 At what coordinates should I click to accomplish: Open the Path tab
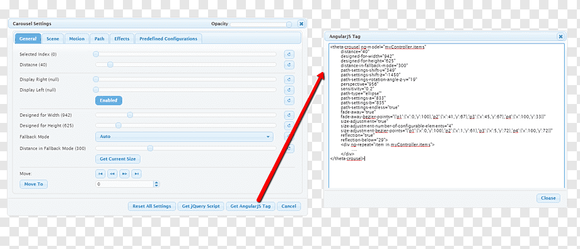tap(100, 39)
